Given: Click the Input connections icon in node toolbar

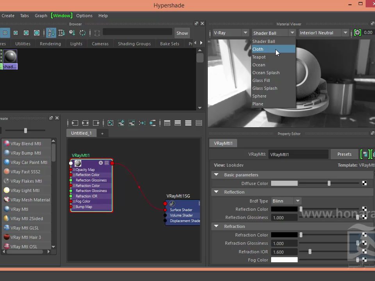Looking at the screenshot, I should (75, 123).
